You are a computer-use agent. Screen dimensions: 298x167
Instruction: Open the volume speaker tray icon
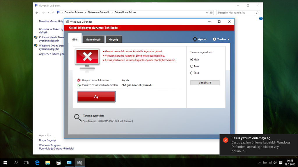pos(275,163)
